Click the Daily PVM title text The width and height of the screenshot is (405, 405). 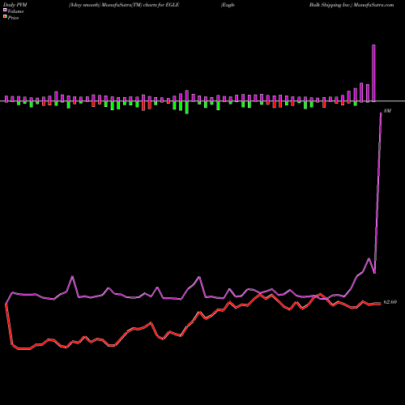[x=15, y=5]
